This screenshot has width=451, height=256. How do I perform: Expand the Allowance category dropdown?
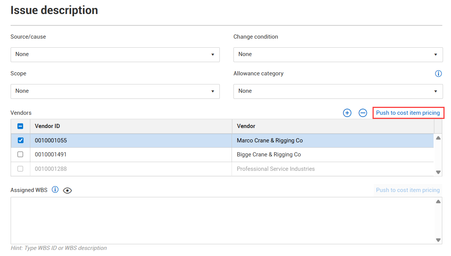point(338,91)
